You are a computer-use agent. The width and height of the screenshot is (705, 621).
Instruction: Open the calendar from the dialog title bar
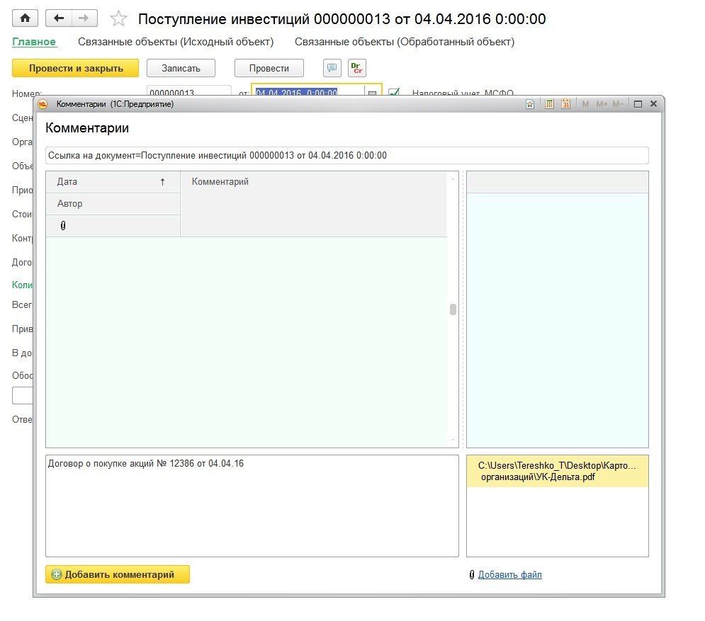point(565,104)
